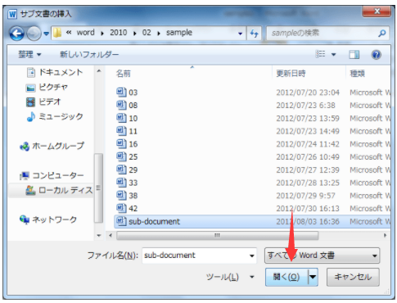Image resolution: width=397 pixels, height=303 pixels.
Task: Select ビデオ in the navigation pane
Action: [x=43, y=102]
